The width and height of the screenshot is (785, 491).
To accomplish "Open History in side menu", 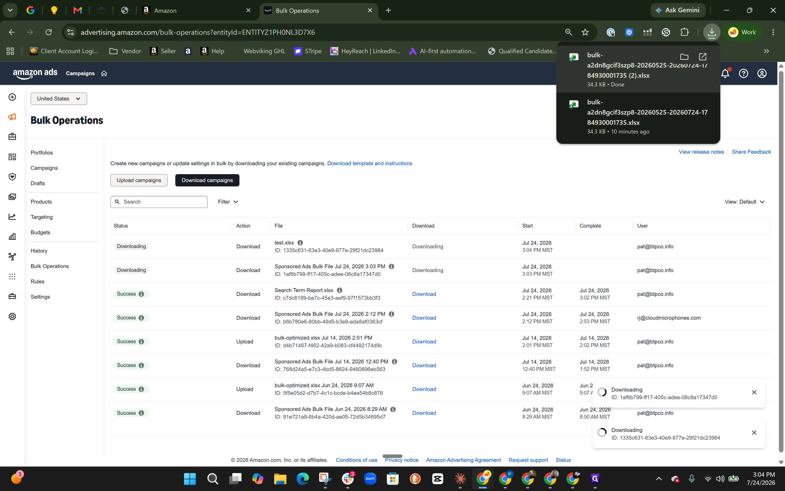I will pyautogui.click(x=39, y=251).
